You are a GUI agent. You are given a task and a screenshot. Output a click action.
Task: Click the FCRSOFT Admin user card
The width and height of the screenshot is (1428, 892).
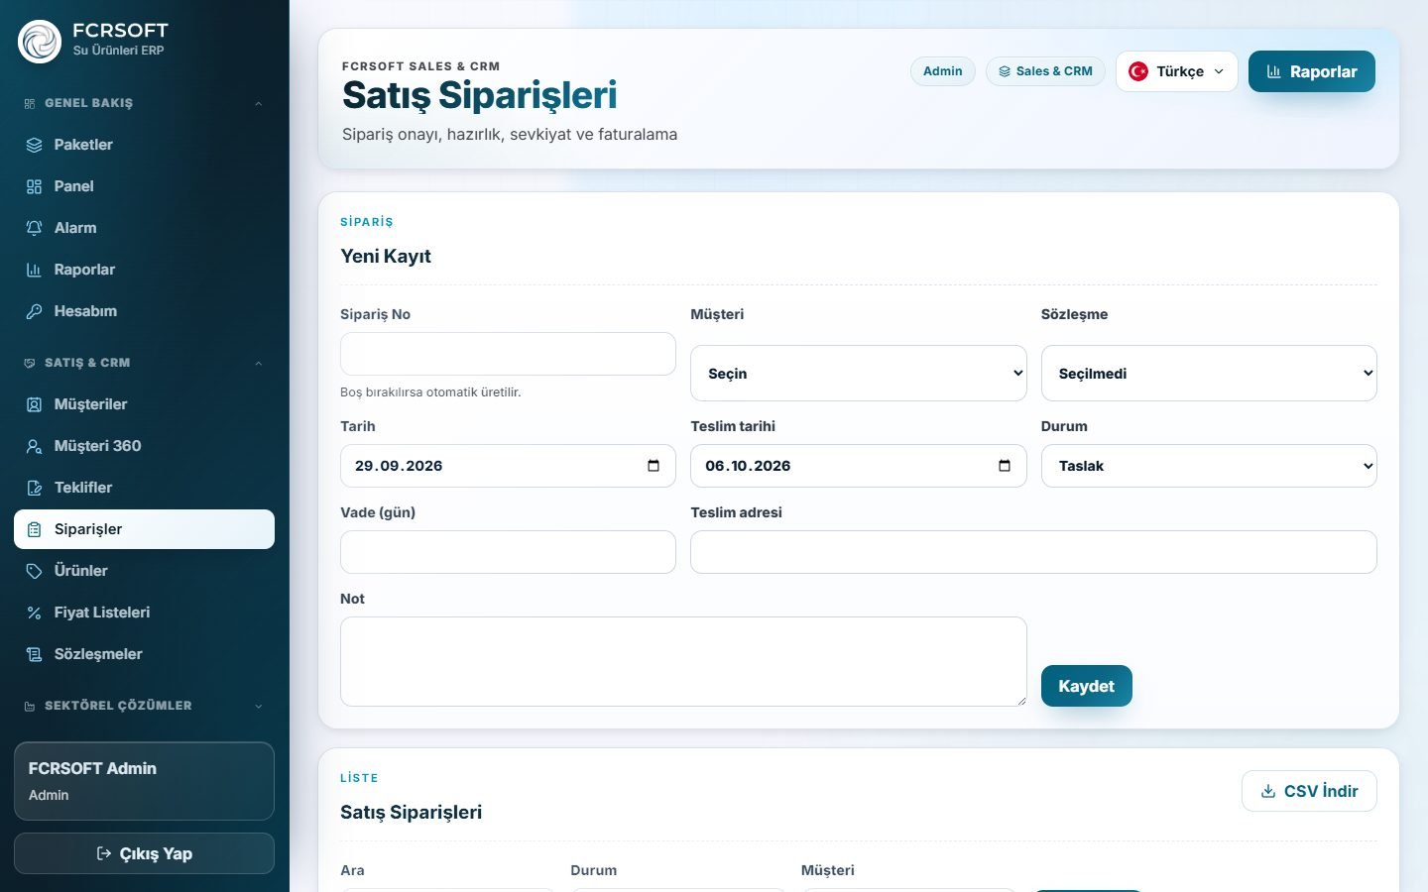[x=144, y=781]
